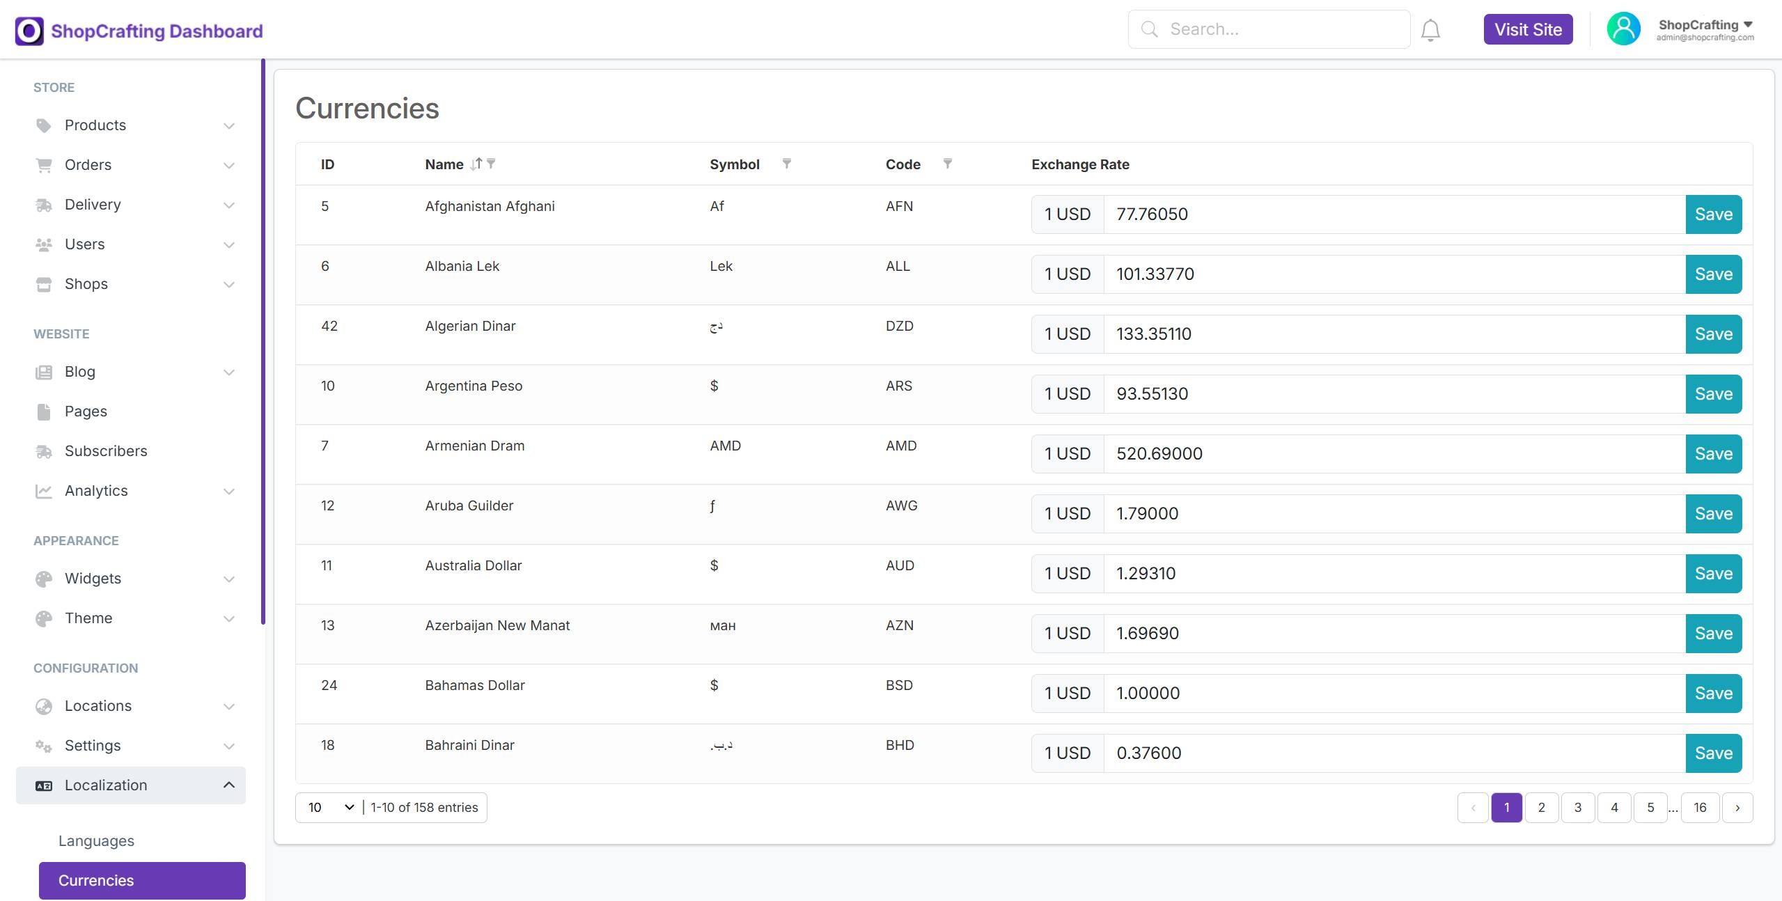Save the Armenian Dram exchange rate

(1713, 454)
